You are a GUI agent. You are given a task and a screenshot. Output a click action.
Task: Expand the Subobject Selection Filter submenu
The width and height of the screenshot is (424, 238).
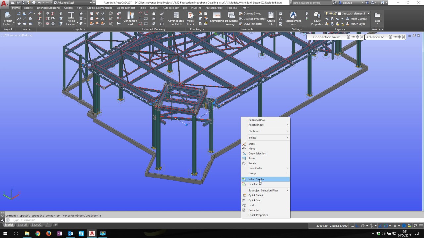[266, 190]
